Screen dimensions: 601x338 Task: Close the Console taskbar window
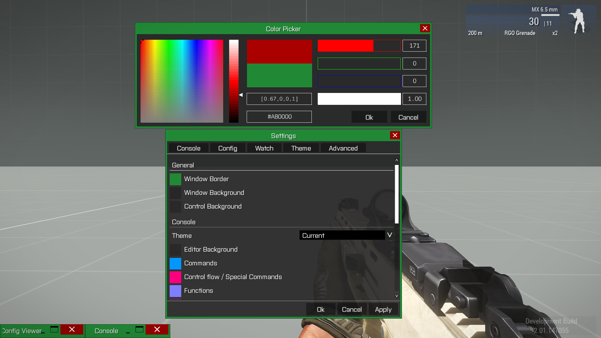pos(157,329)
